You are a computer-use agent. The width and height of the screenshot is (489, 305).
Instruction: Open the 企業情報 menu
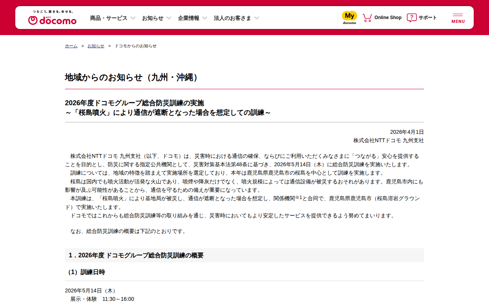(193, 18)
